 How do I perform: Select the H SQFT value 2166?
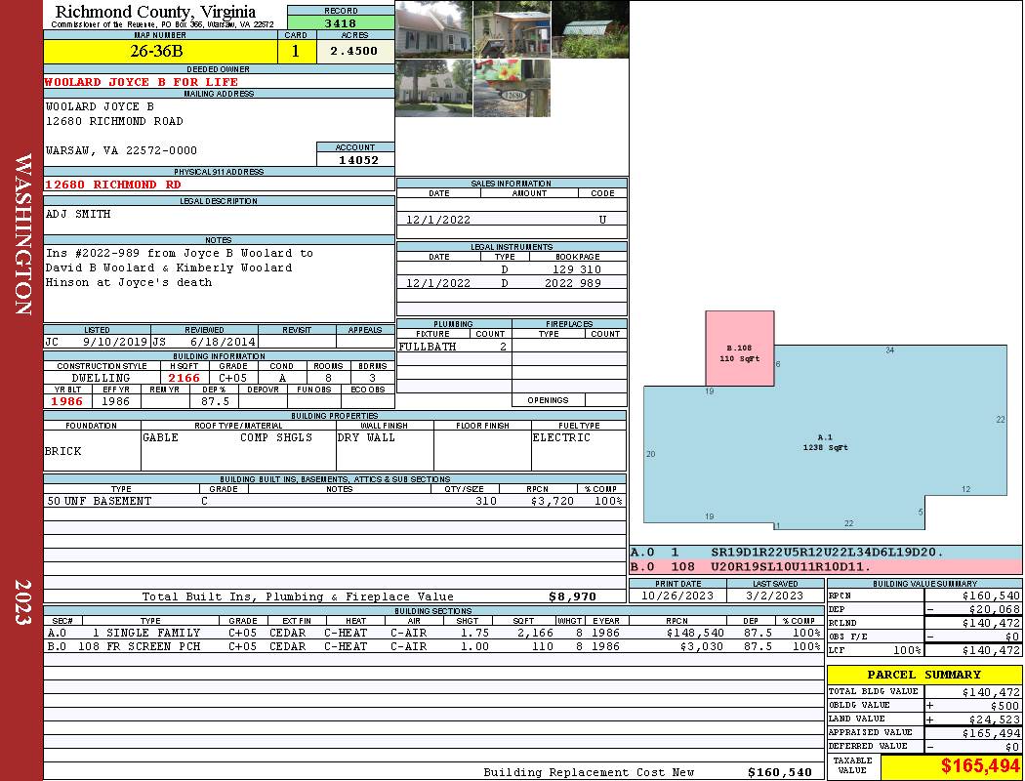(184, 378)
